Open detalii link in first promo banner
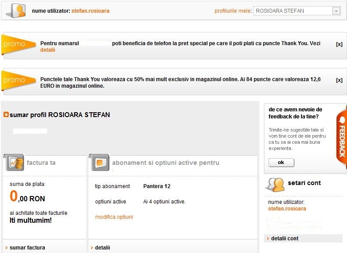This screenshot has height=253, width=347. coord(48,50)
